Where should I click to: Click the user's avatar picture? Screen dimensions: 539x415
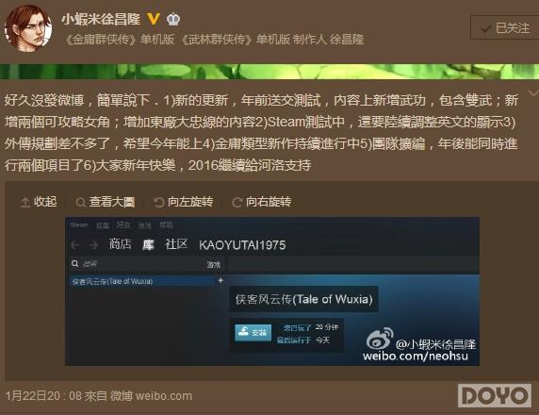tap(28, 28)
